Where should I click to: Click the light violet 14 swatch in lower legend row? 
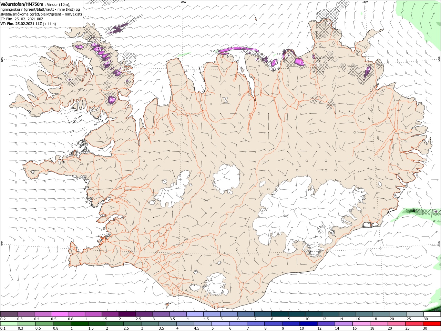(343, 324)
